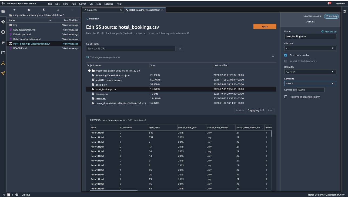Click the Name field with hotel_bookings.csv

(x=310, y=36)
